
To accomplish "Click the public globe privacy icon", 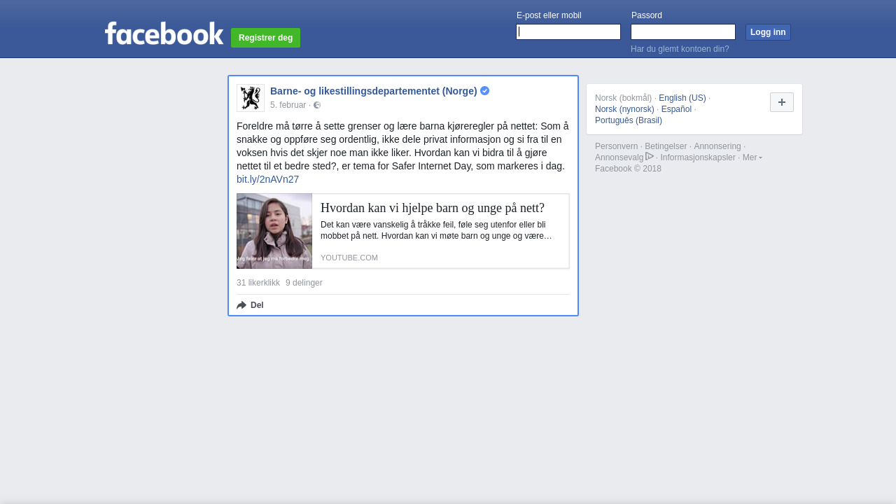I will (x=317, y=105).
